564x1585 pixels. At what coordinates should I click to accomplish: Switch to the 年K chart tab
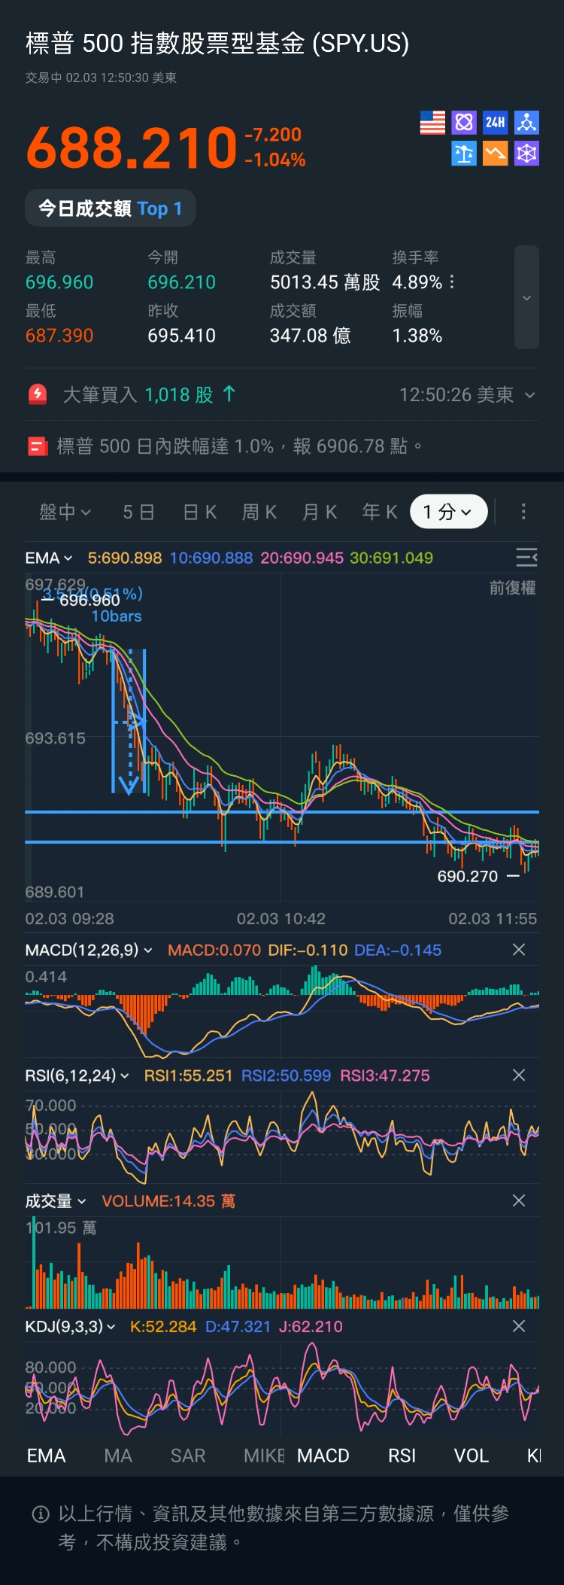(380, 512)
